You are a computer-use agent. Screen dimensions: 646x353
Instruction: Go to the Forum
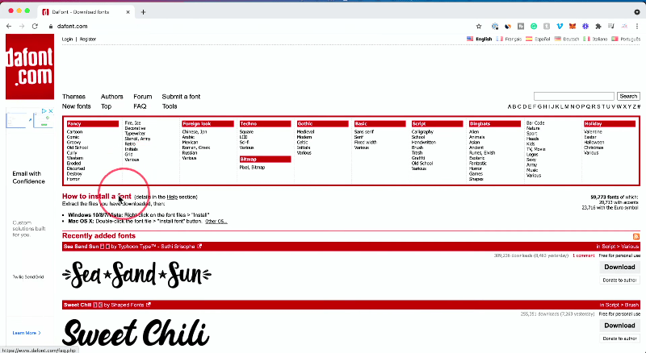(143, 97)
